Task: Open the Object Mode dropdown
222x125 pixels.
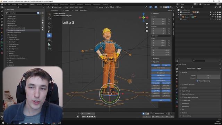Action: click(58, 7)
